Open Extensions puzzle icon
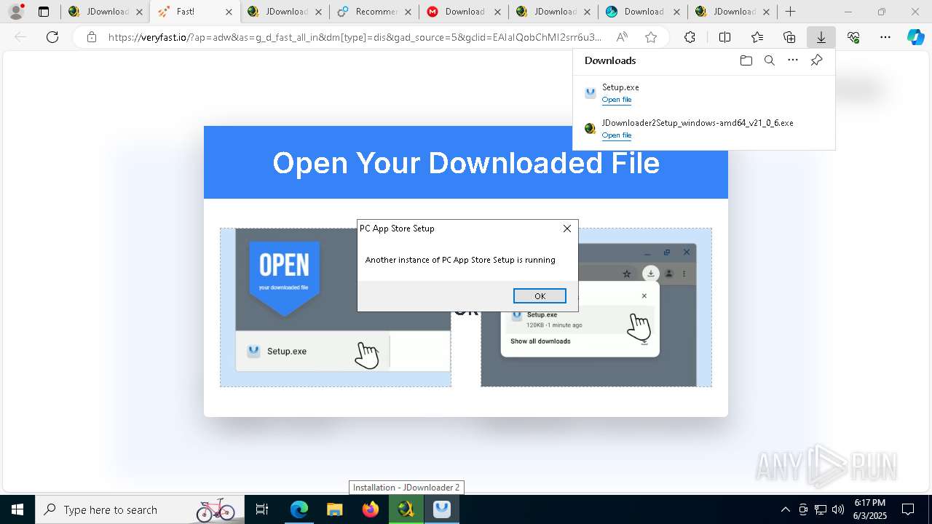 point(690,37)
